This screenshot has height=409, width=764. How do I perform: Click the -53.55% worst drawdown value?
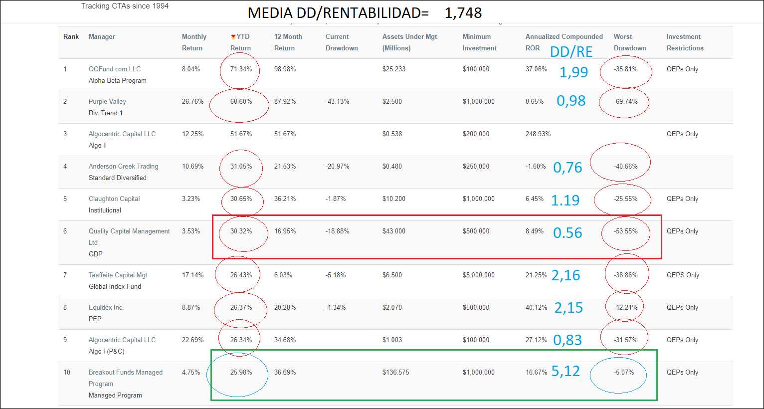(x=625, y=231)
